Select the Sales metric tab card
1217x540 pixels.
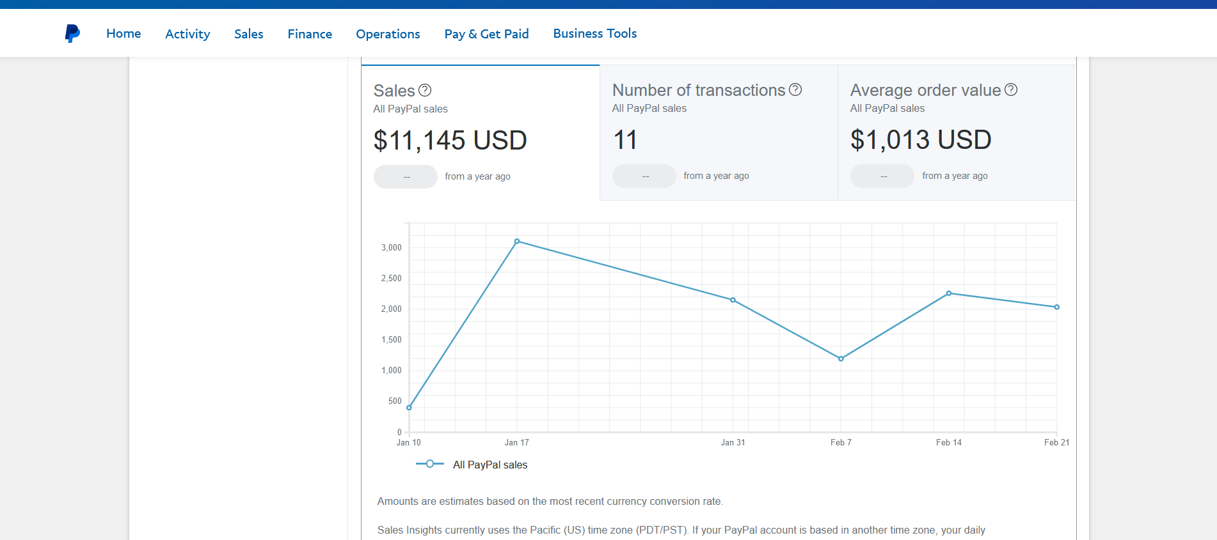click(x=480, y=133)
